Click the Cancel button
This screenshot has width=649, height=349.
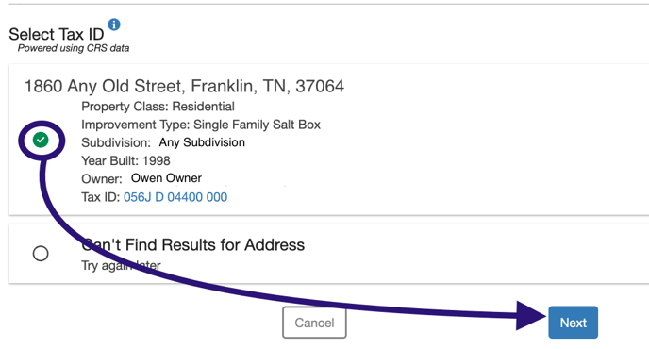[314, 323]
